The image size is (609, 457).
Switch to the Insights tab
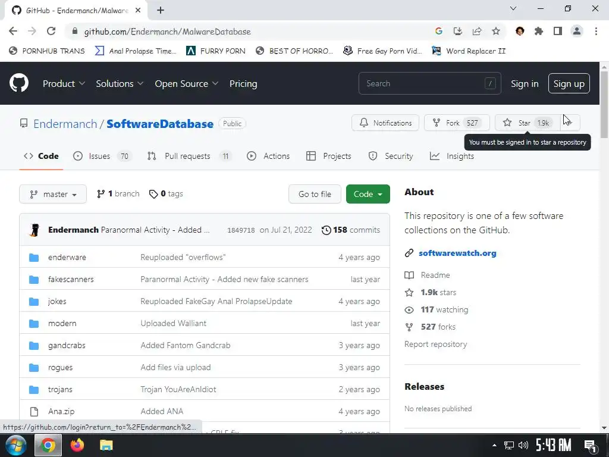(x=452, y=156)
